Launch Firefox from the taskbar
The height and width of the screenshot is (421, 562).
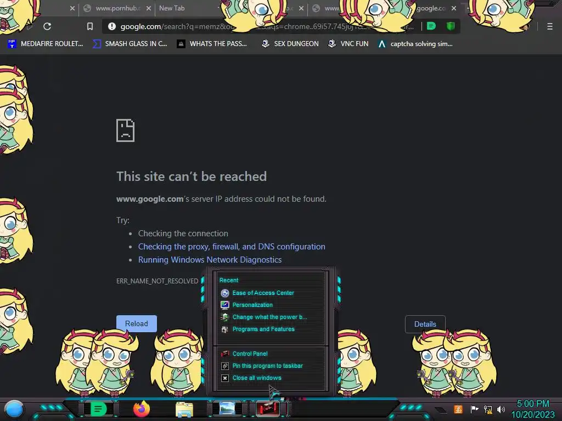141,409
